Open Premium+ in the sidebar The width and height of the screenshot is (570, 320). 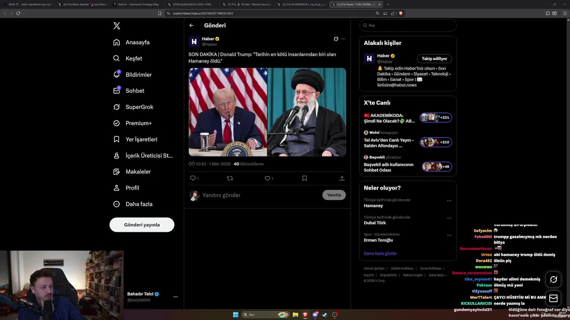(x=132, y=123)
